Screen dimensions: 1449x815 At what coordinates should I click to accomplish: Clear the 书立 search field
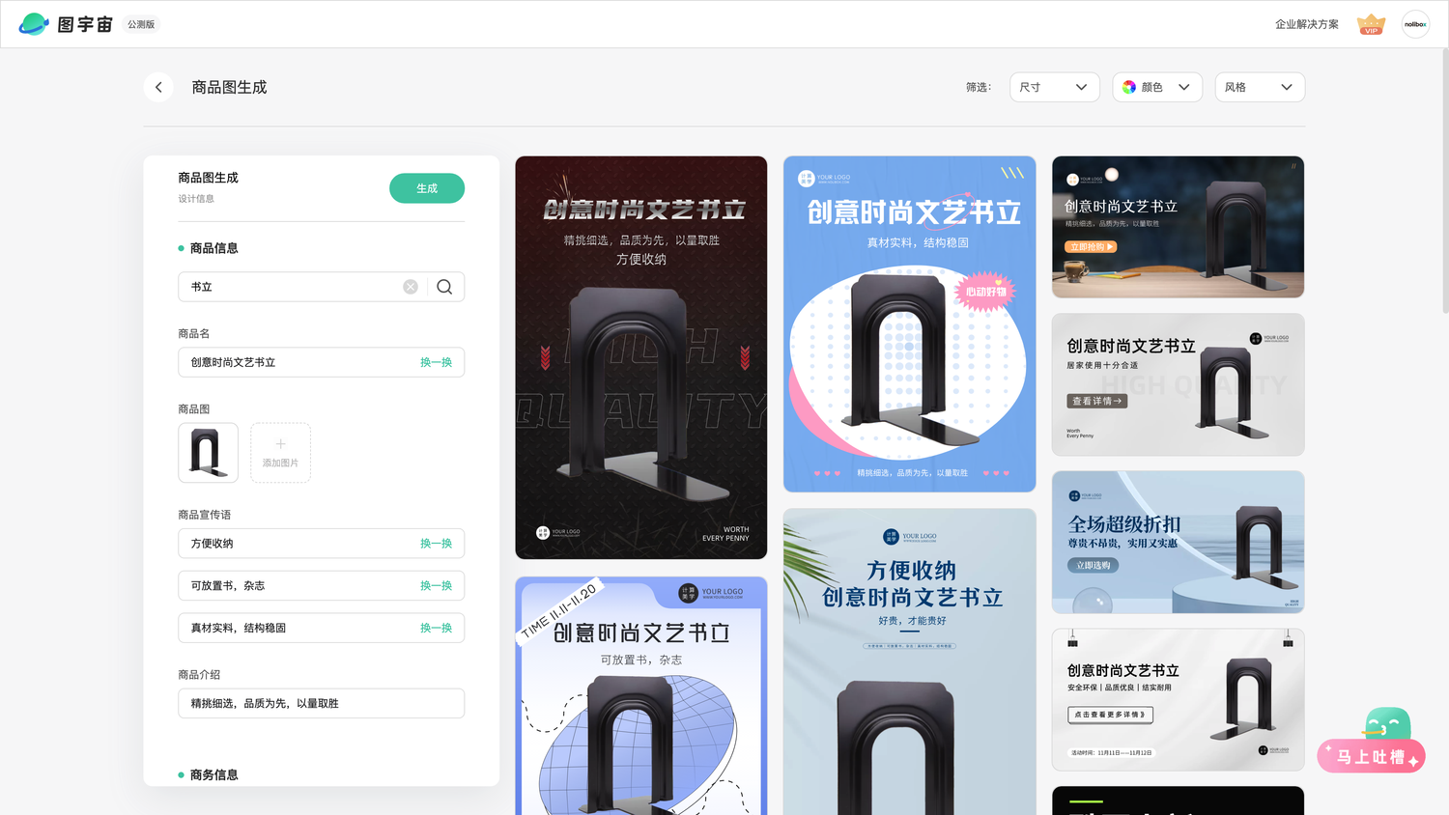(411, 287)
